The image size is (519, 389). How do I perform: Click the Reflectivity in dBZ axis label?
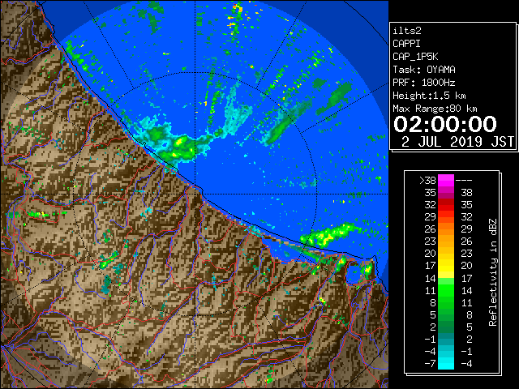coord(493,272)
